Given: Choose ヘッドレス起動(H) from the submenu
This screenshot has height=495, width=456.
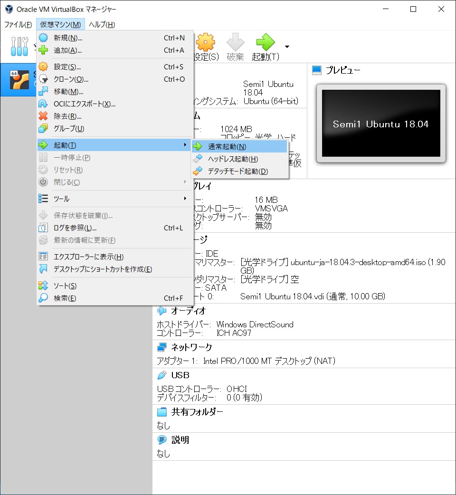Looking at the screenshot, I should 239,159.
